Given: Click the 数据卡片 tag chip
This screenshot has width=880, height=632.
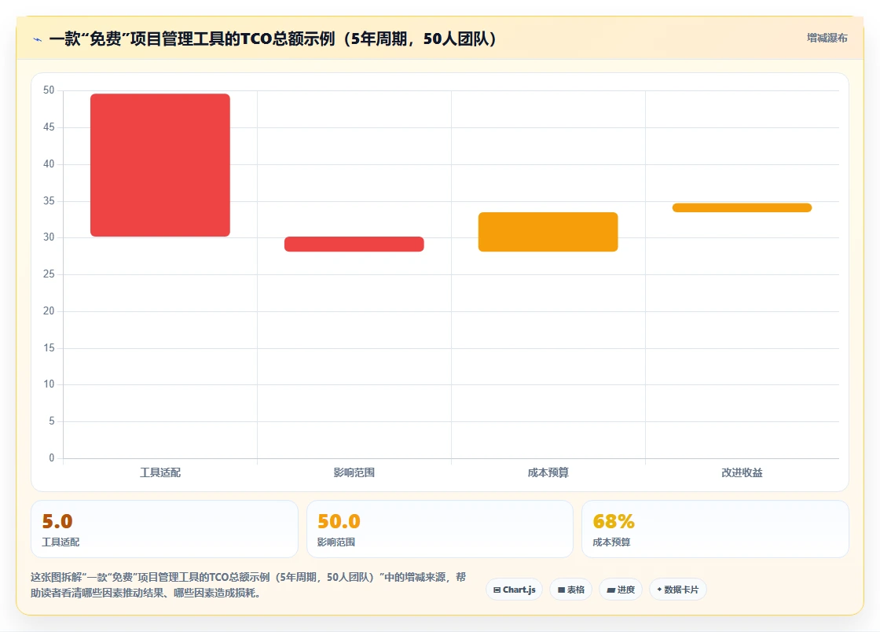Looking at the screenshot, I should point(677,590).
